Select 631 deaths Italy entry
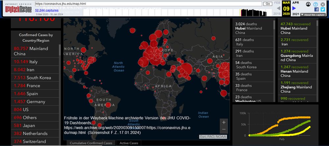The image size is (329, 146). click(x=253, y=42)
